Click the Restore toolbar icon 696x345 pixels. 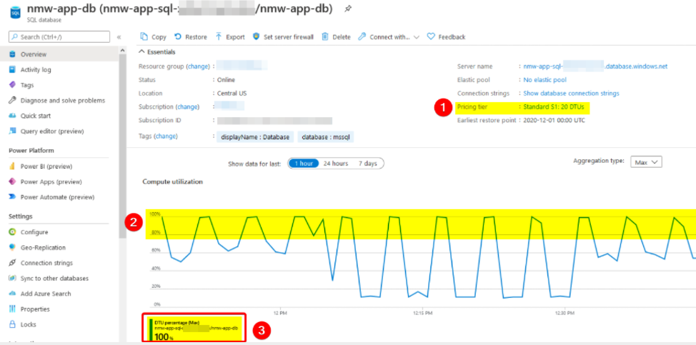(177, 37)
